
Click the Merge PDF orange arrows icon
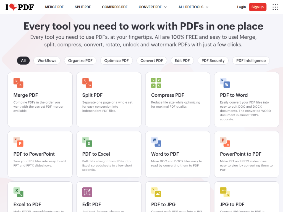pyautogui.click(x=19, y=83)
